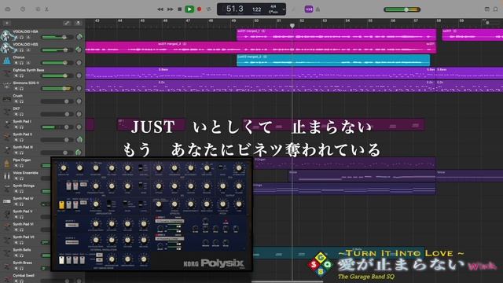
Task: Click the tempo value 122
Action: coord(257,9)
